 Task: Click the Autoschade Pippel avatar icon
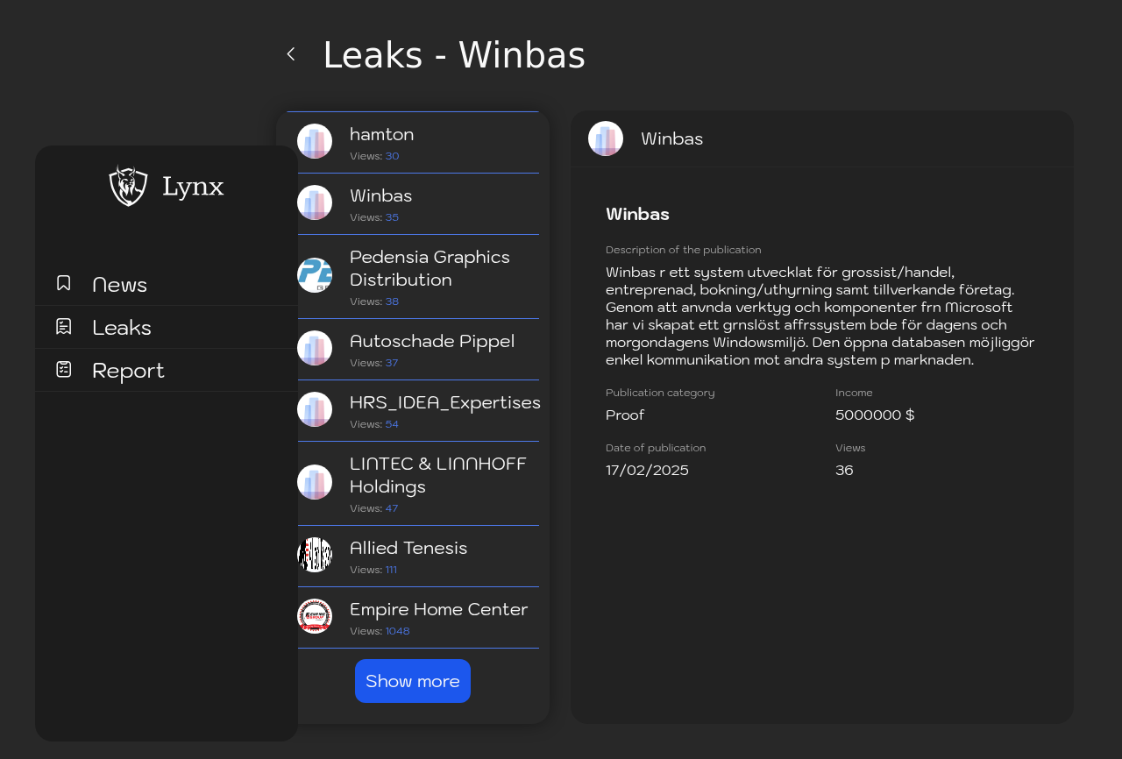pos(315,348)
